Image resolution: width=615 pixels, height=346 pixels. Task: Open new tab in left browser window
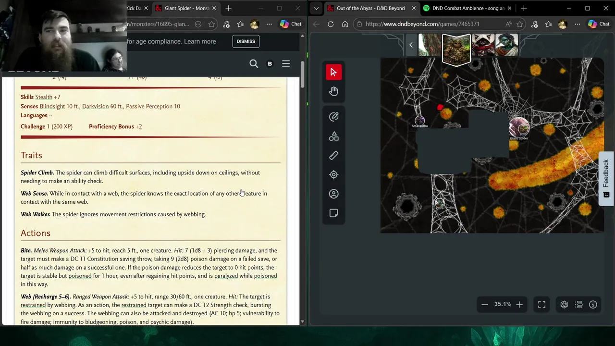pyautogui.click(x=229, y=8)
